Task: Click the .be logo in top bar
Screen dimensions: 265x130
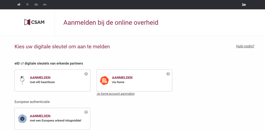Action: (x=244, y=5)
